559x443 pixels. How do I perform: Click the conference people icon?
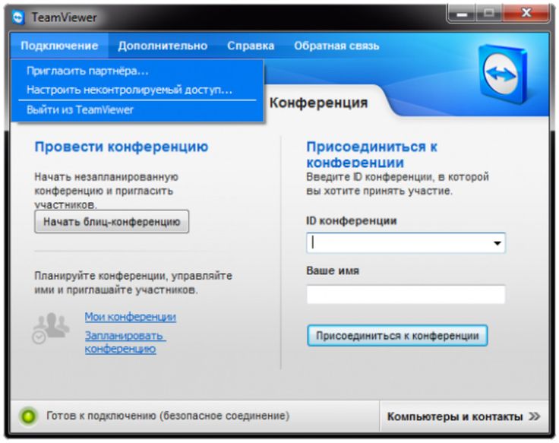click(50, 328)
